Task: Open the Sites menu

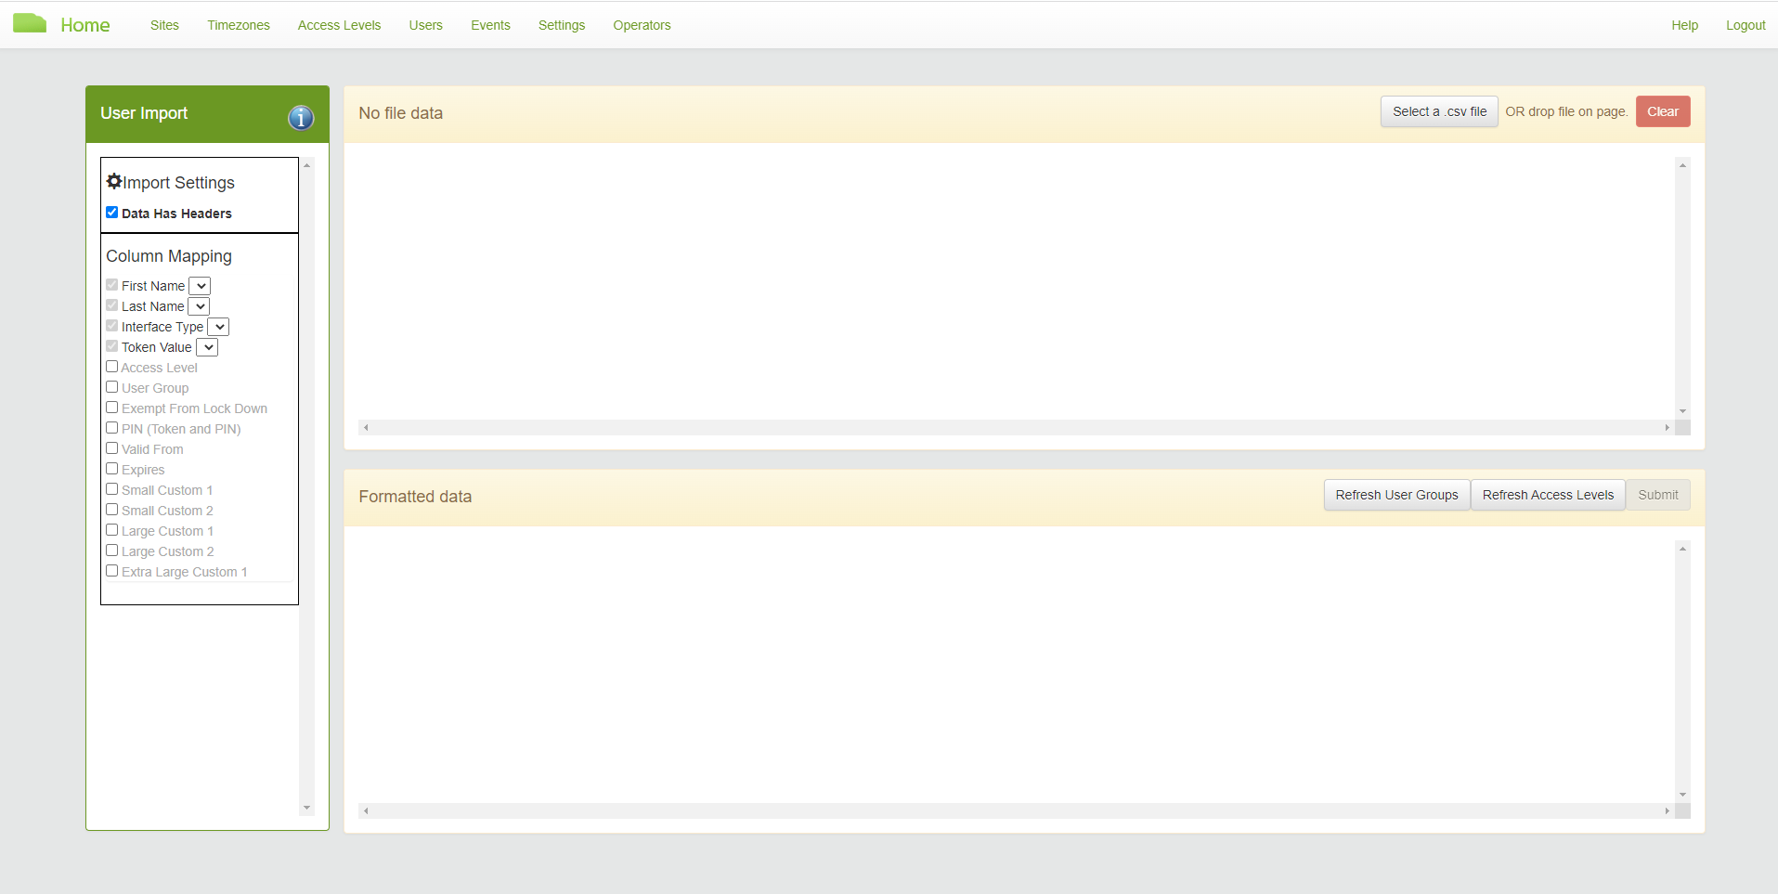Action: pyautogui.click(x=163, y=25)
